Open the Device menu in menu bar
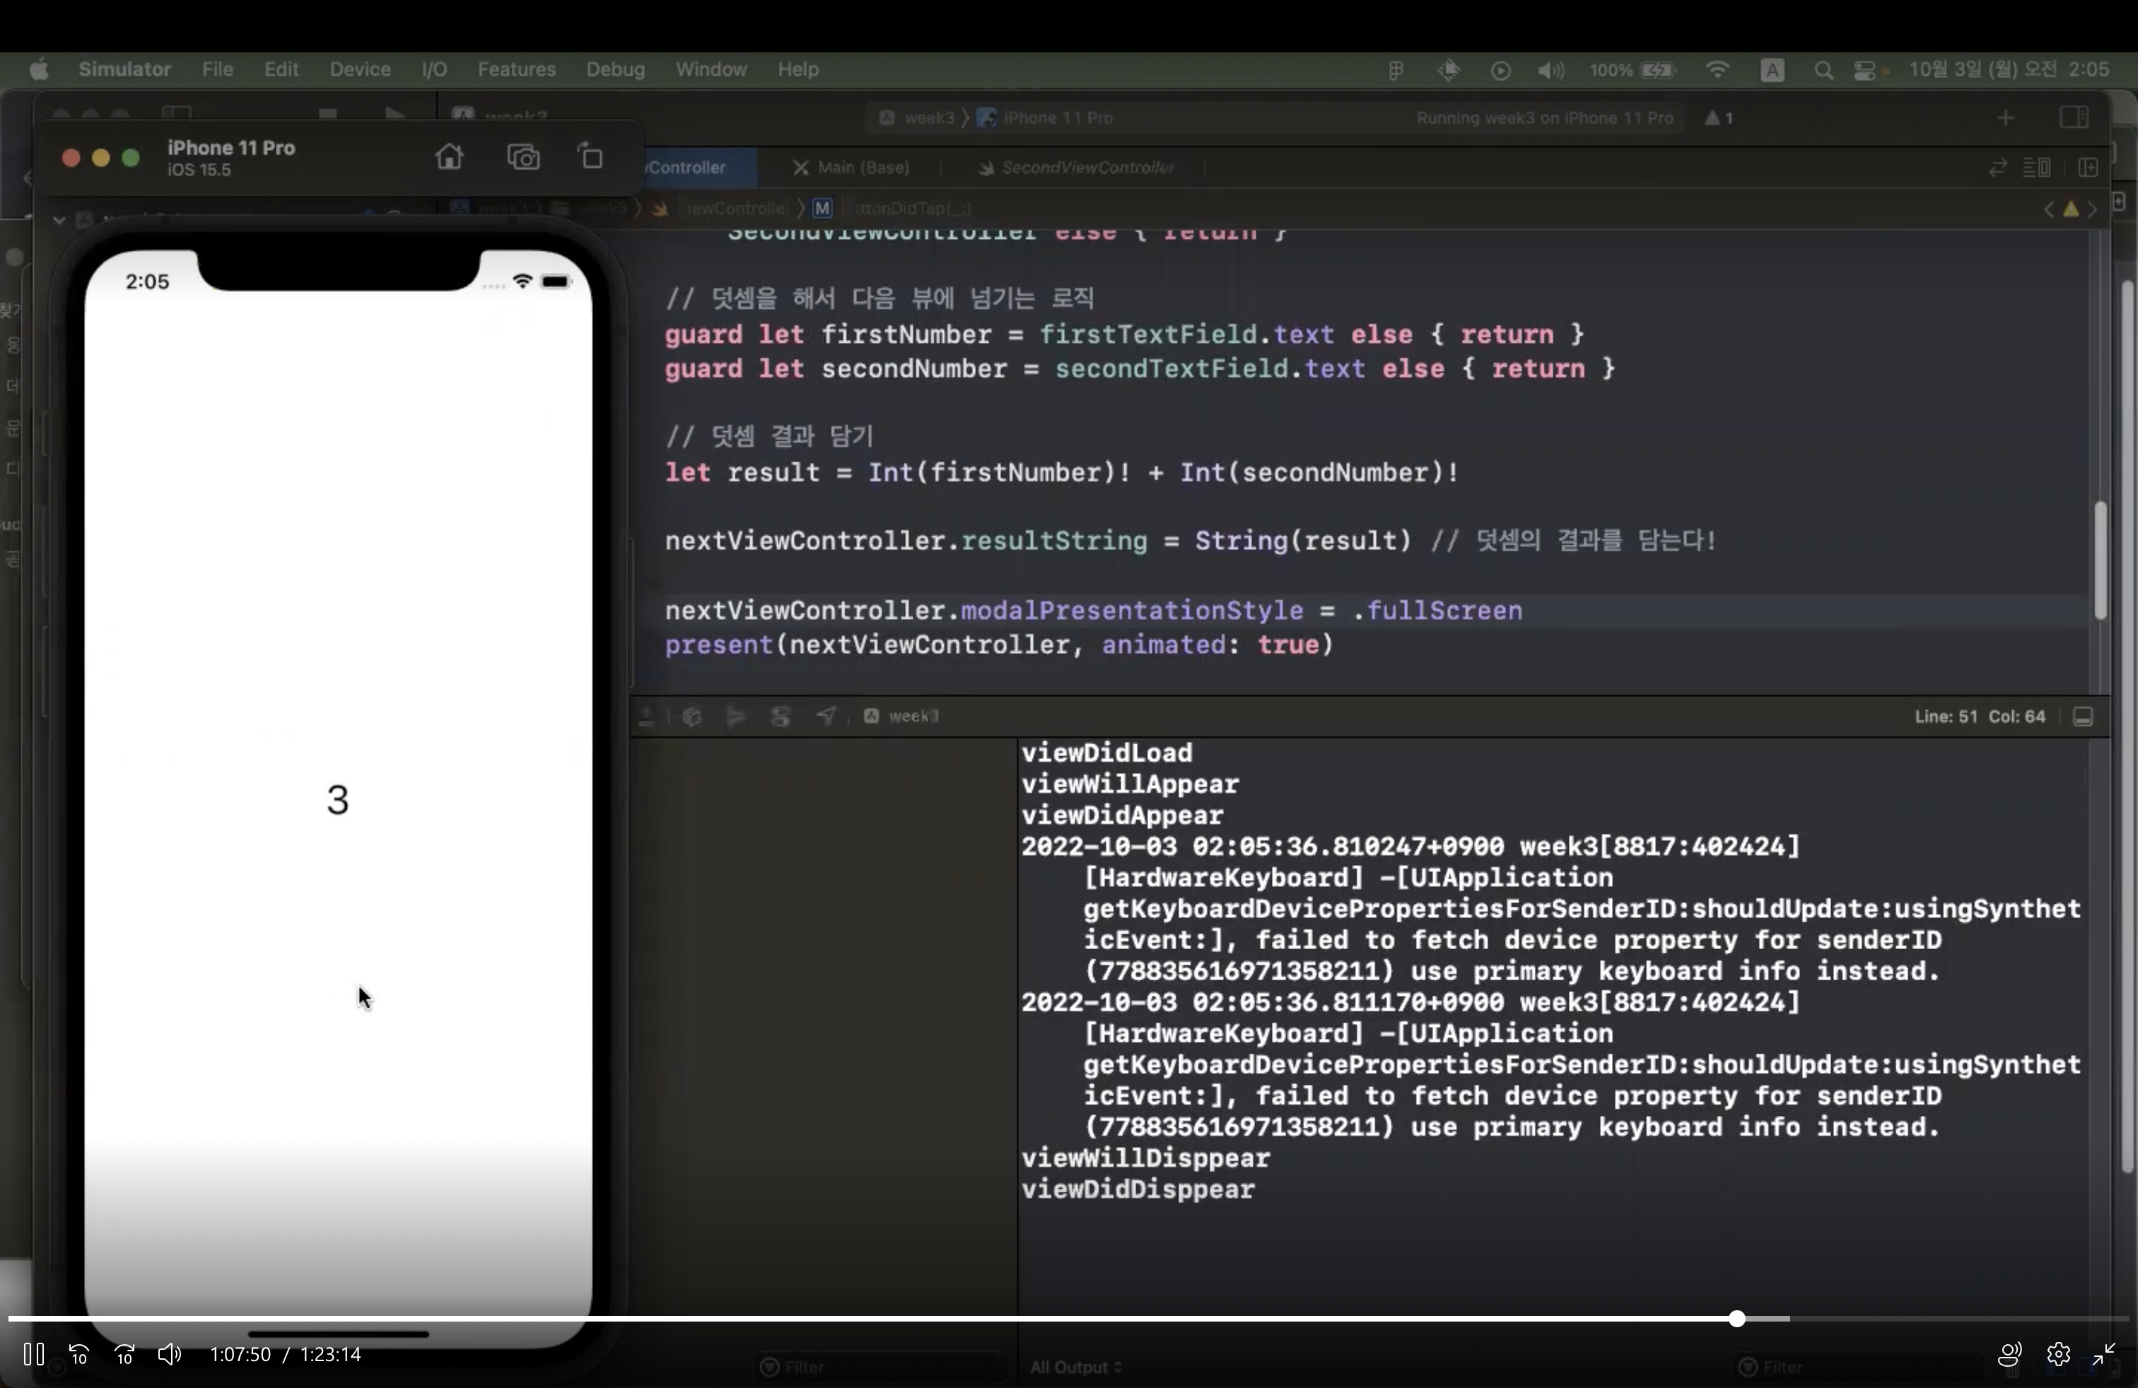The width and height of the screenshot is (2138, 1388). pyautogui.click(x=359, y=69)
